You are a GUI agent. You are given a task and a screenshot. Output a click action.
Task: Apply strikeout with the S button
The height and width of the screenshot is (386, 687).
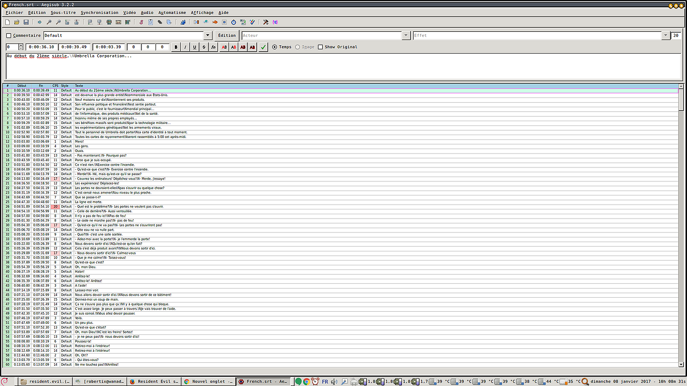204,47
